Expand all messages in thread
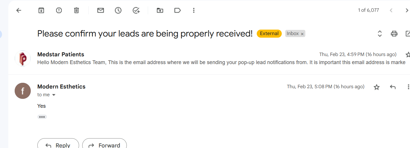This screenshot has height=148, width=410. click(380, 34)
